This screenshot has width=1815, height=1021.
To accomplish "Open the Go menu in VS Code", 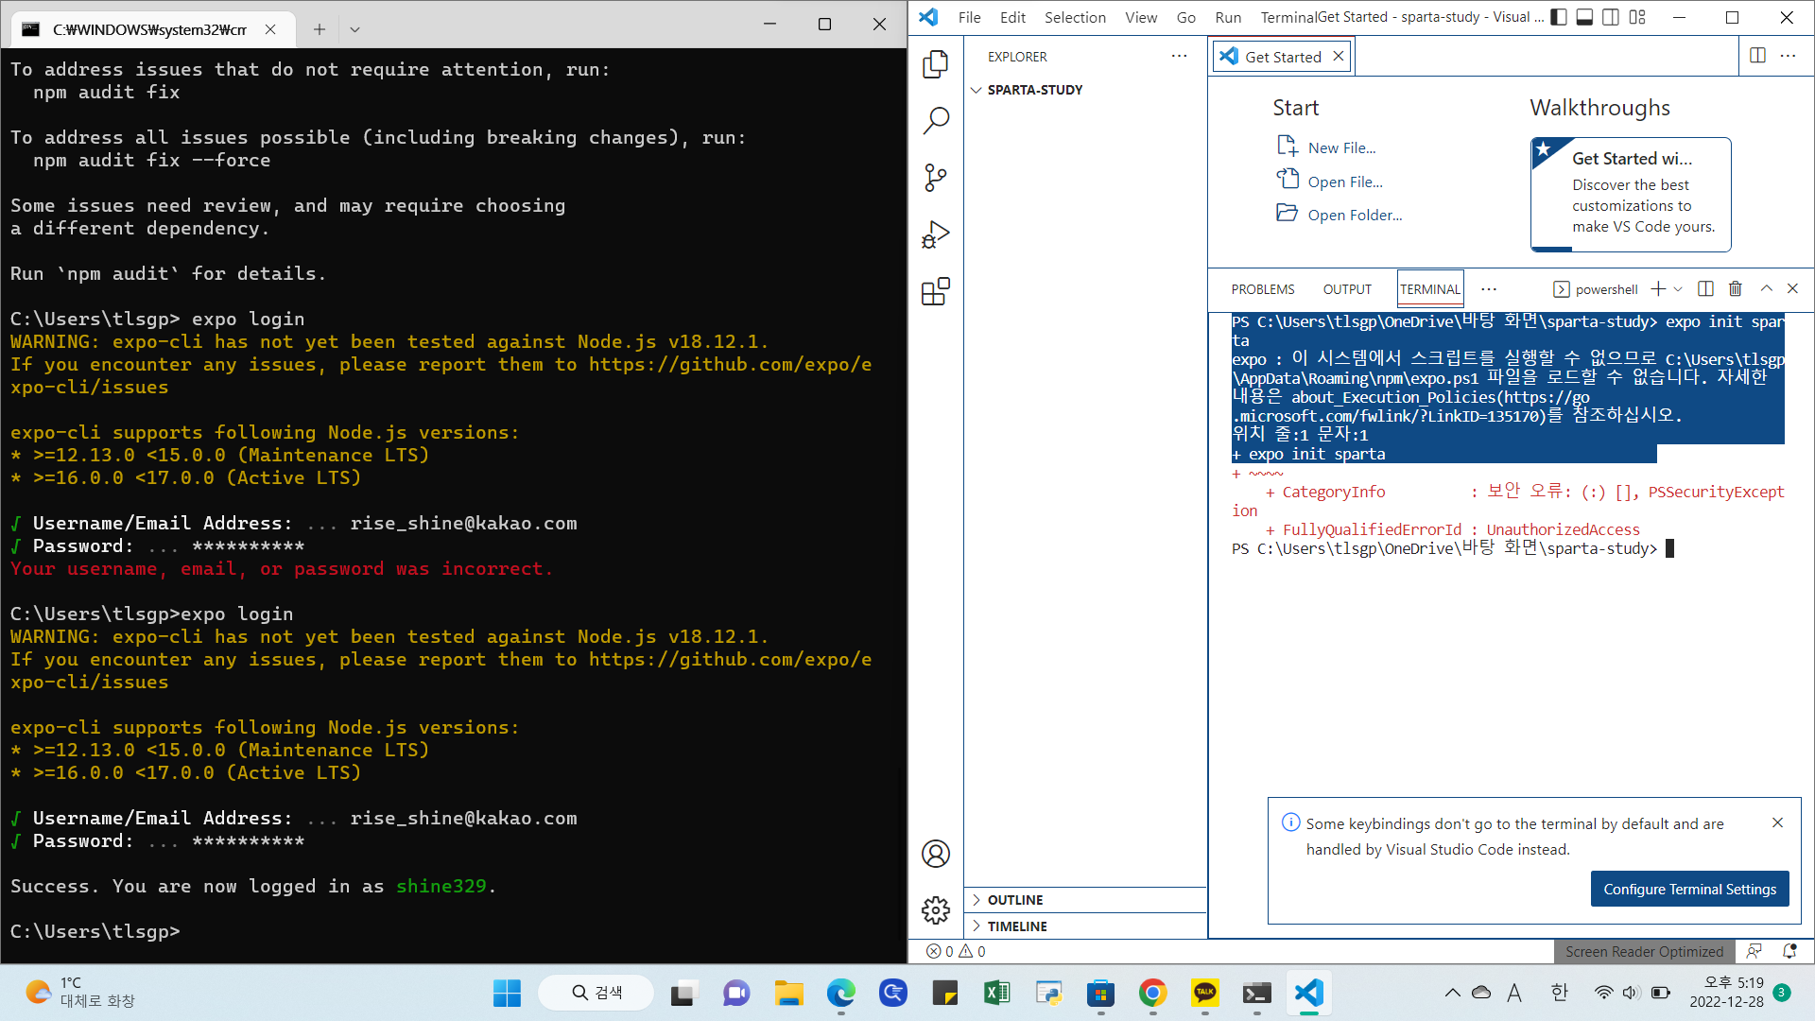I will pyautogui.click(x=1186, y=17).
